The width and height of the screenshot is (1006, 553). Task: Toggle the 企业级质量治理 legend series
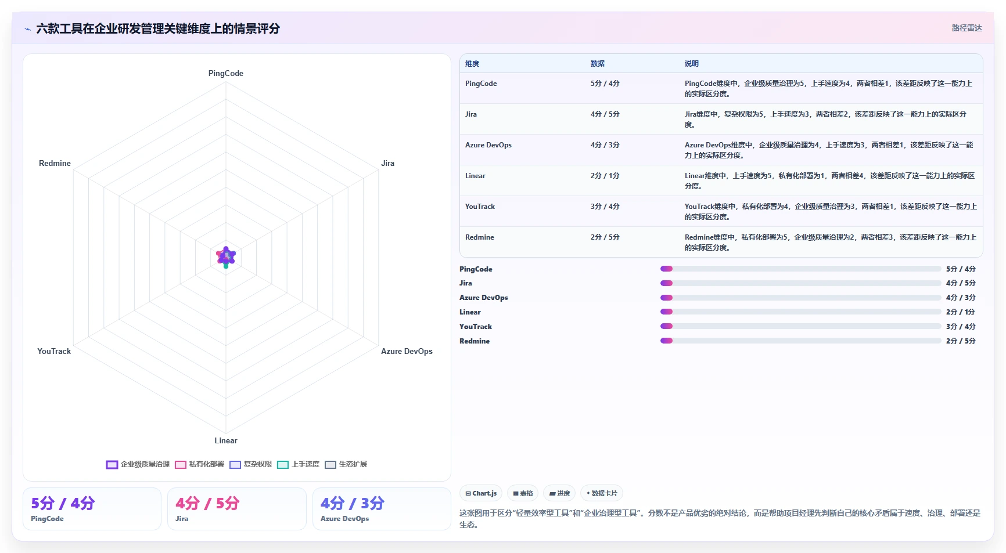coord(138,464)
